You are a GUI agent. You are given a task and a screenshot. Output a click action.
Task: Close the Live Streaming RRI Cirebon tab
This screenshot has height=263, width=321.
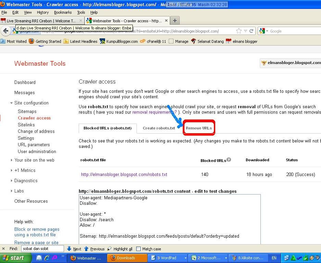81,21
